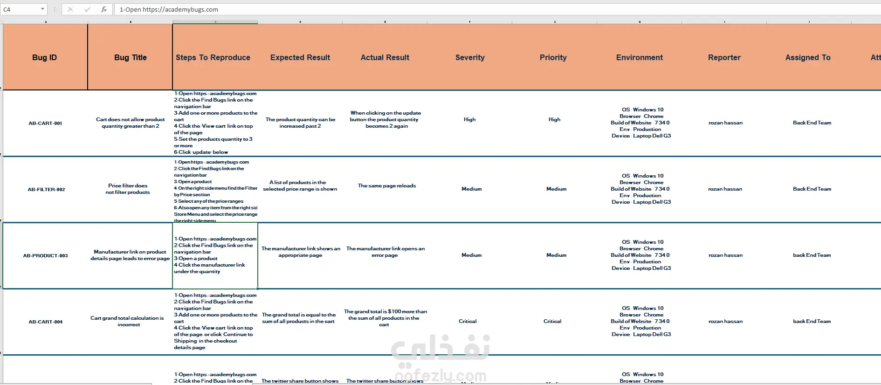This screenshot has height=385, width=881.
Task: Select steps cell for AB-PRODUCT-003
Action: 215,256
